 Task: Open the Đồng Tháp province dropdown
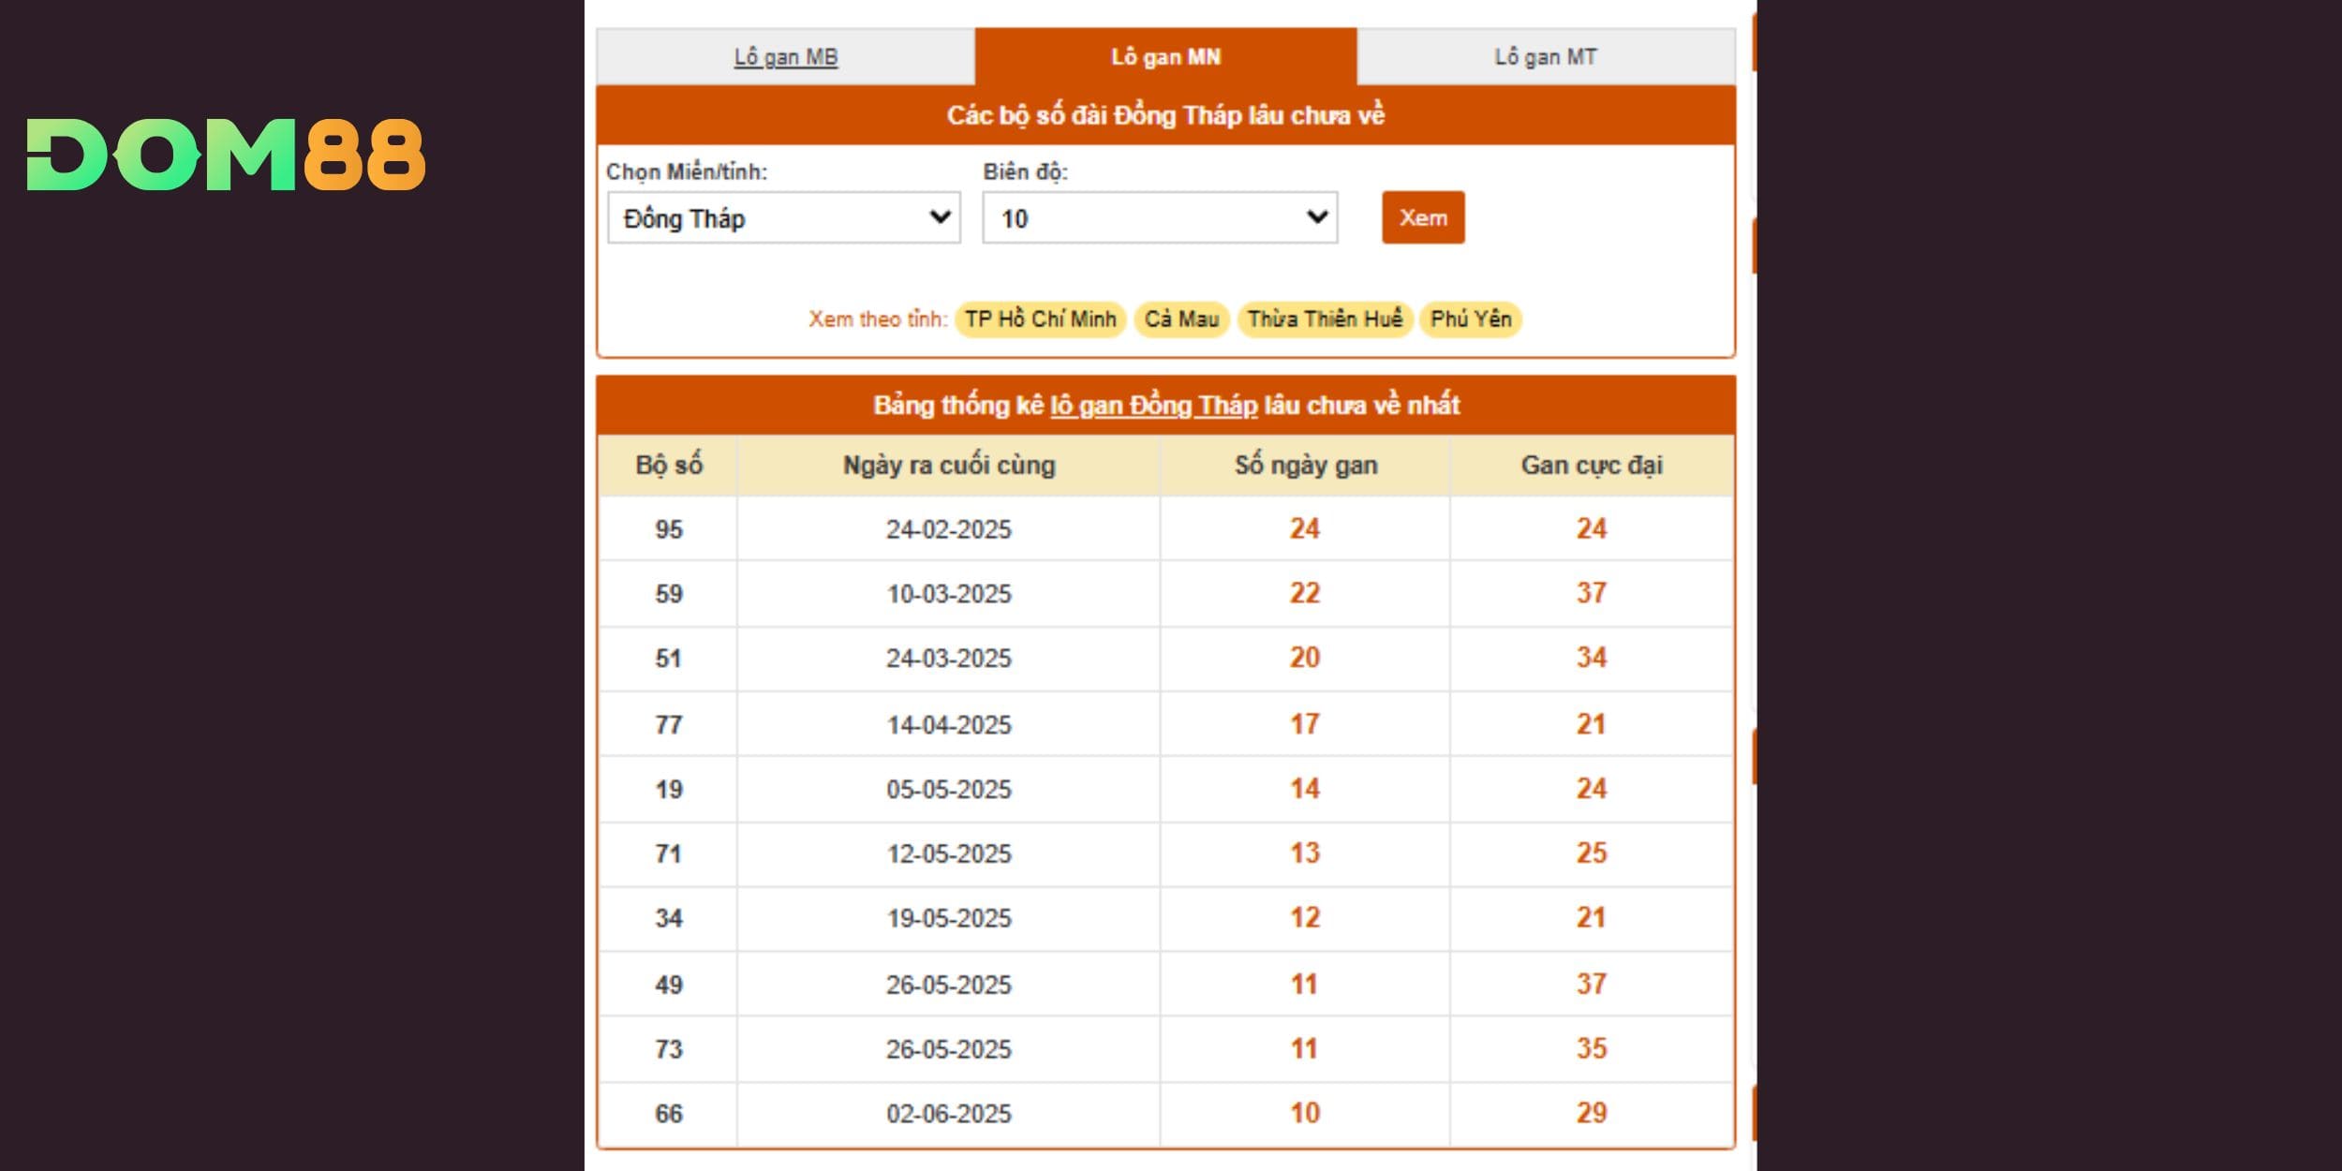784,218
